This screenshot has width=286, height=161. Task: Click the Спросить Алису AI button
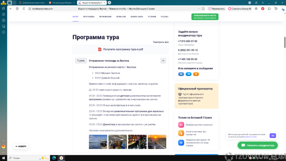pyautogui.click(x=240, y=9)
